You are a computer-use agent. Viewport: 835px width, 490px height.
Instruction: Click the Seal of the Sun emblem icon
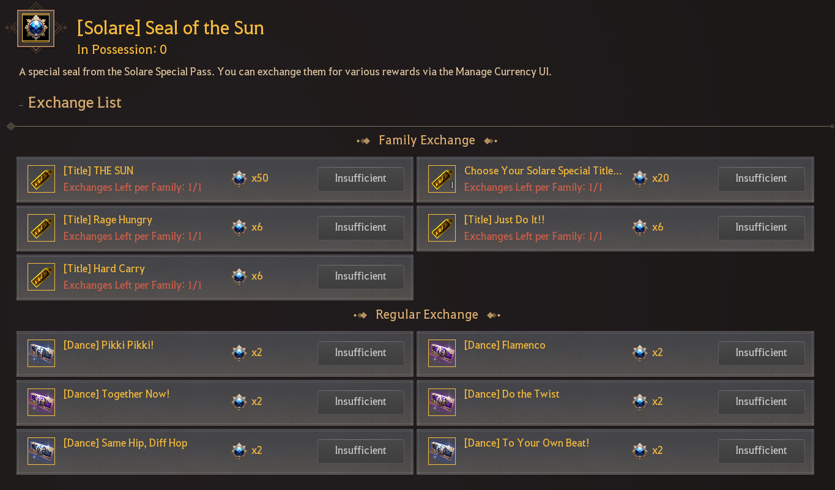[x=35, y=28]
